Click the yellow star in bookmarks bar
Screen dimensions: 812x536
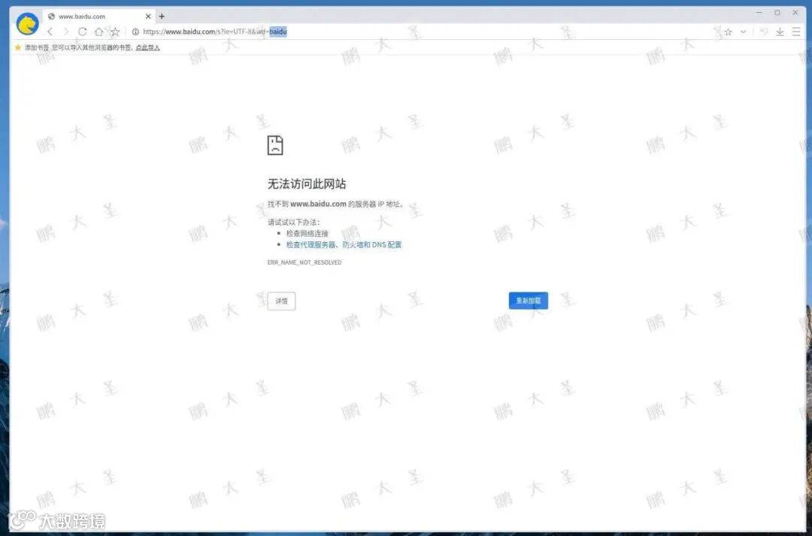point(18,47)
